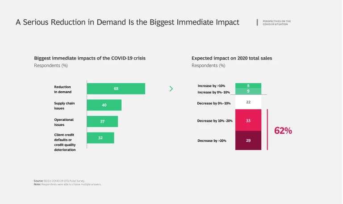Click the 'Decrease by >20%' category label
This screenshot has width=343, height=204.
pos(212,141)
